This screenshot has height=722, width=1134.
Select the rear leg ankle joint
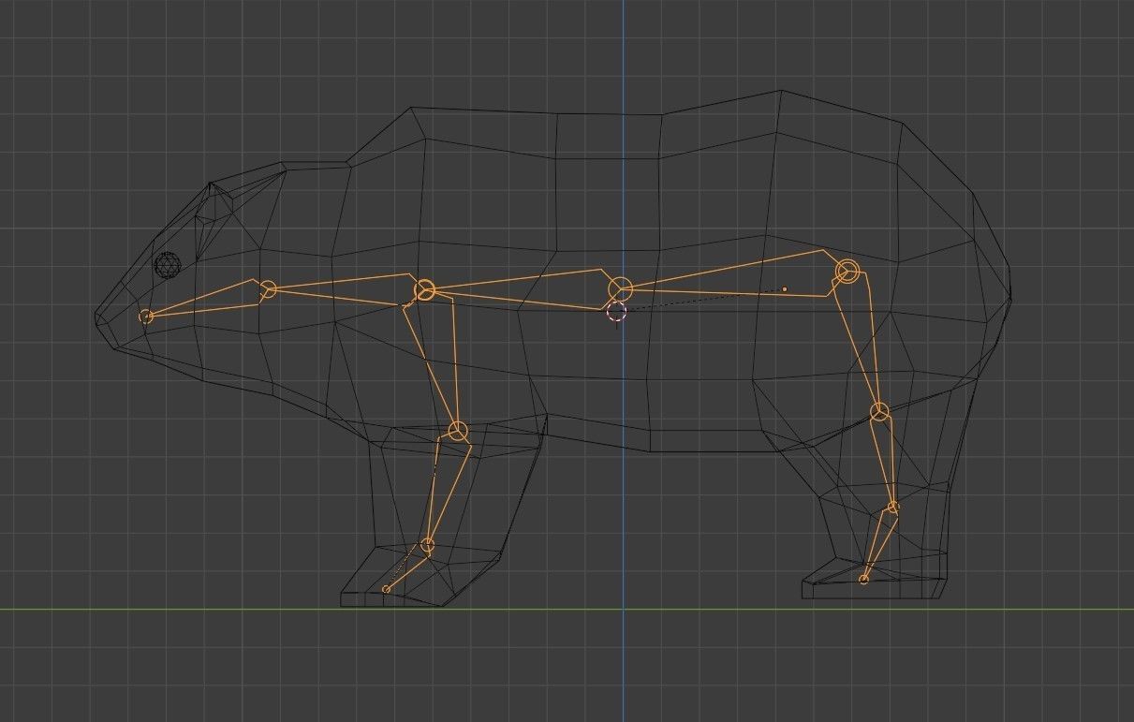(x=893, y=508)
